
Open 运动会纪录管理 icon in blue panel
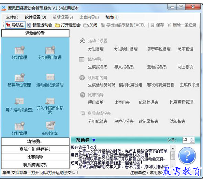(x=50, y=77)
